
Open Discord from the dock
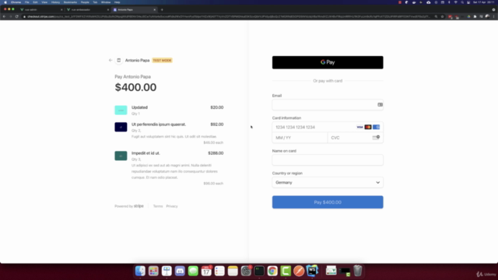[180, 271]
